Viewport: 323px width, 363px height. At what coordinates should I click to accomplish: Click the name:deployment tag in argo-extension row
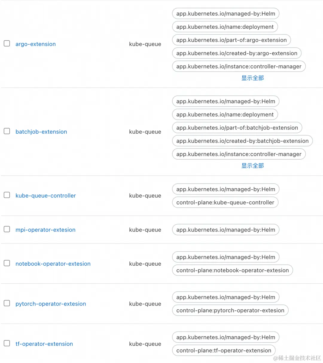click(x=225, y=27)
